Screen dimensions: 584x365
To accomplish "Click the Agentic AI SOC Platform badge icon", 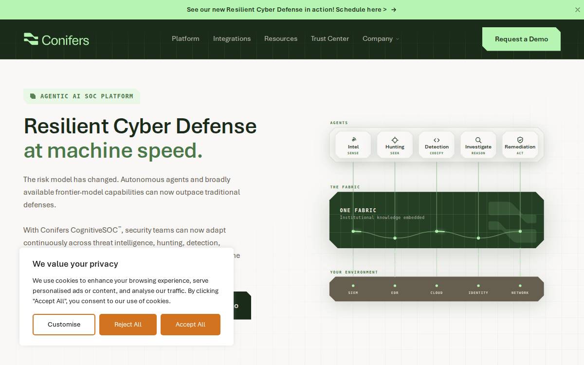I will 33,96.
